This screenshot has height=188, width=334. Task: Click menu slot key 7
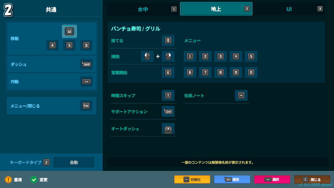[205, 72]
